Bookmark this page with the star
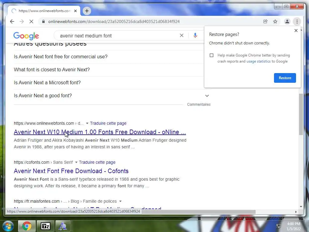309x232 pixels. (275, 21)
